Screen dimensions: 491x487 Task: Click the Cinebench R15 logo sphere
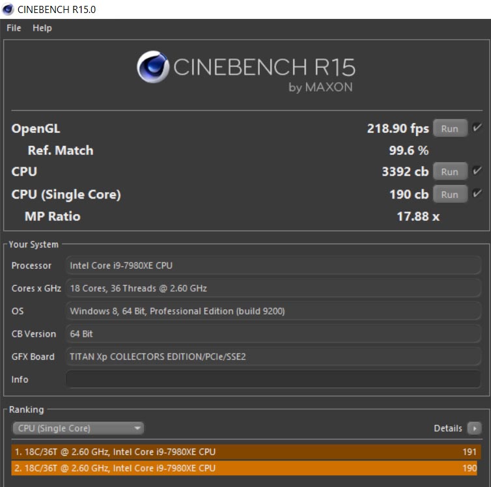(153, 67)
